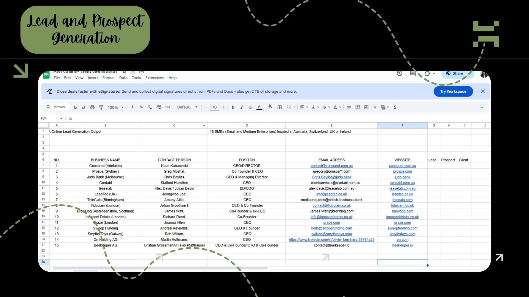
Task: Increase font size with plus button
Action: (223, 107)
